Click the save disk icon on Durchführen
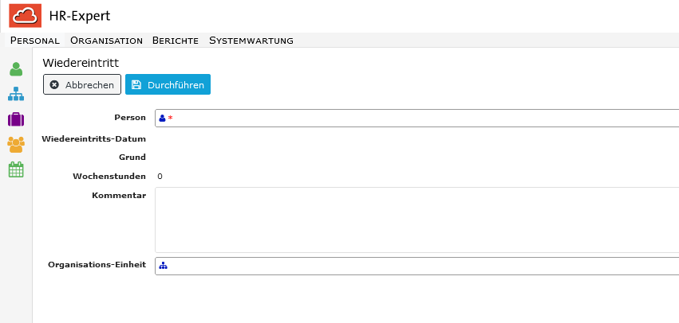Image resolution: width=679 pixels, height=323 pixels. coord(136,84)
